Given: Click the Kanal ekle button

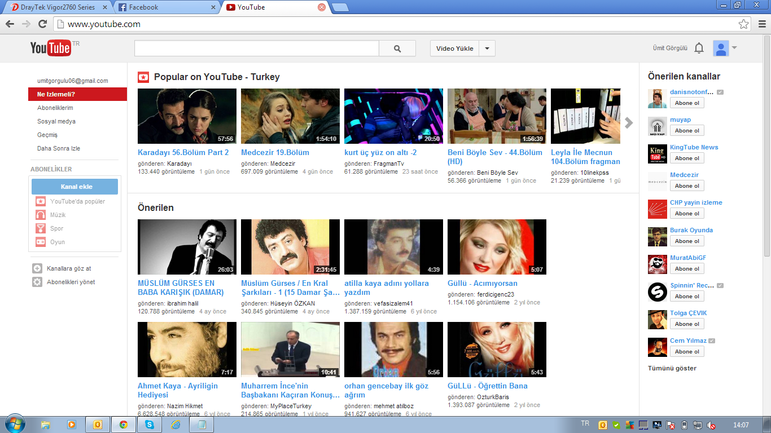Looking at the screenshot, I should point(75,187).
